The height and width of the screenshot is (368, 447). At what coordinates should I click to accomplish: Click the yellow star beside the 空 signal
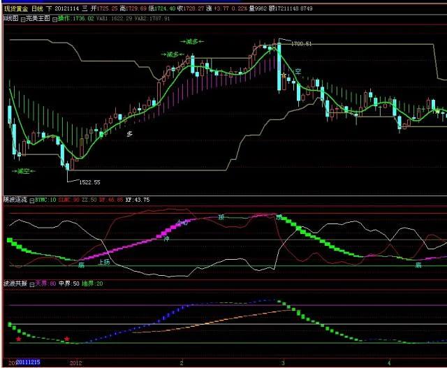point(284,75)
